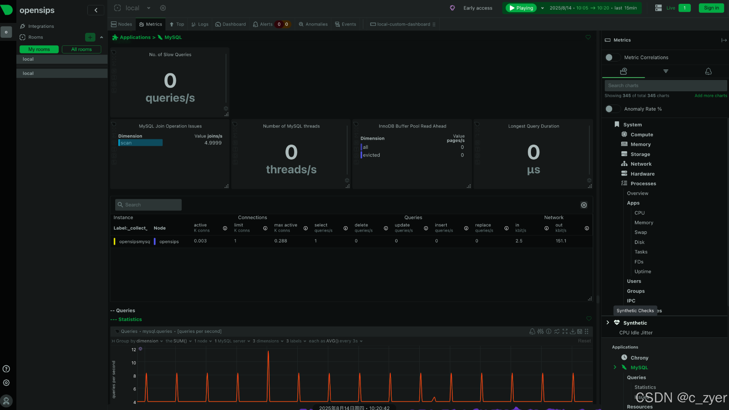
Task: Favorite the Applications > MySQL section heart
Action: pyautogui.click(x=588, y=37)
